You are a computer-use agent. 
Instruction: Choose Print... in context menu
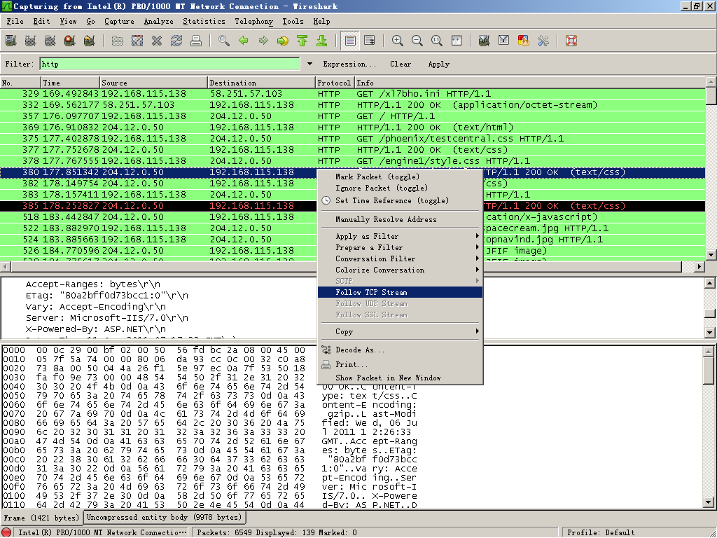(x=400, y=364)
